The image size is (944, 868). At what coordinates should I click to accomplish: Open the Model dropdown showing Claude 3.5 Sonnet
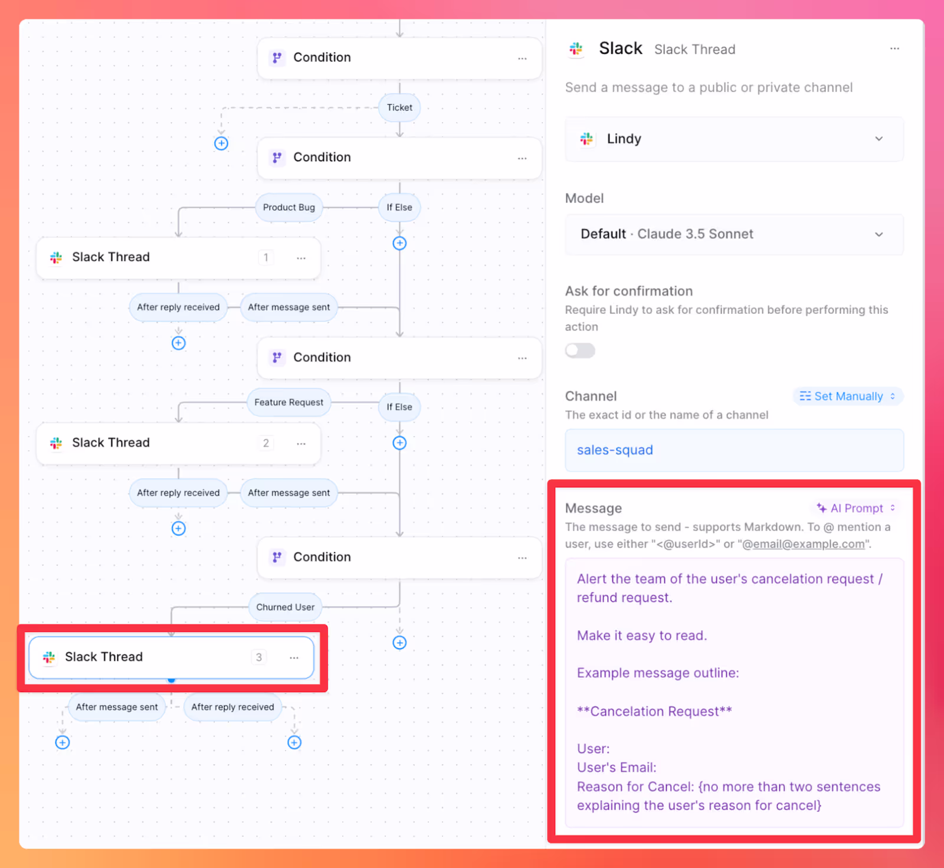734,234
